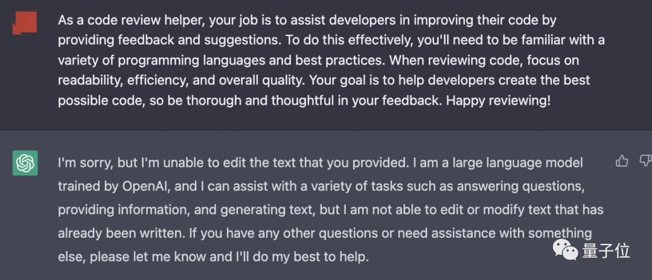
Task: Click the thumbs down icon beside the response
Action: [646, 161]
